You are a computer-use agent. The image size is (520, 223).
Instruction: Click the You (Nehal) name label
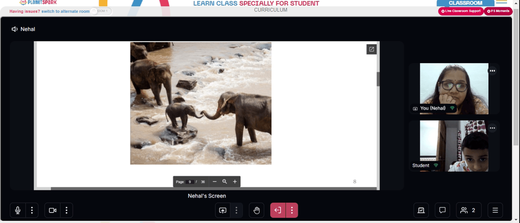pos(433,108)
